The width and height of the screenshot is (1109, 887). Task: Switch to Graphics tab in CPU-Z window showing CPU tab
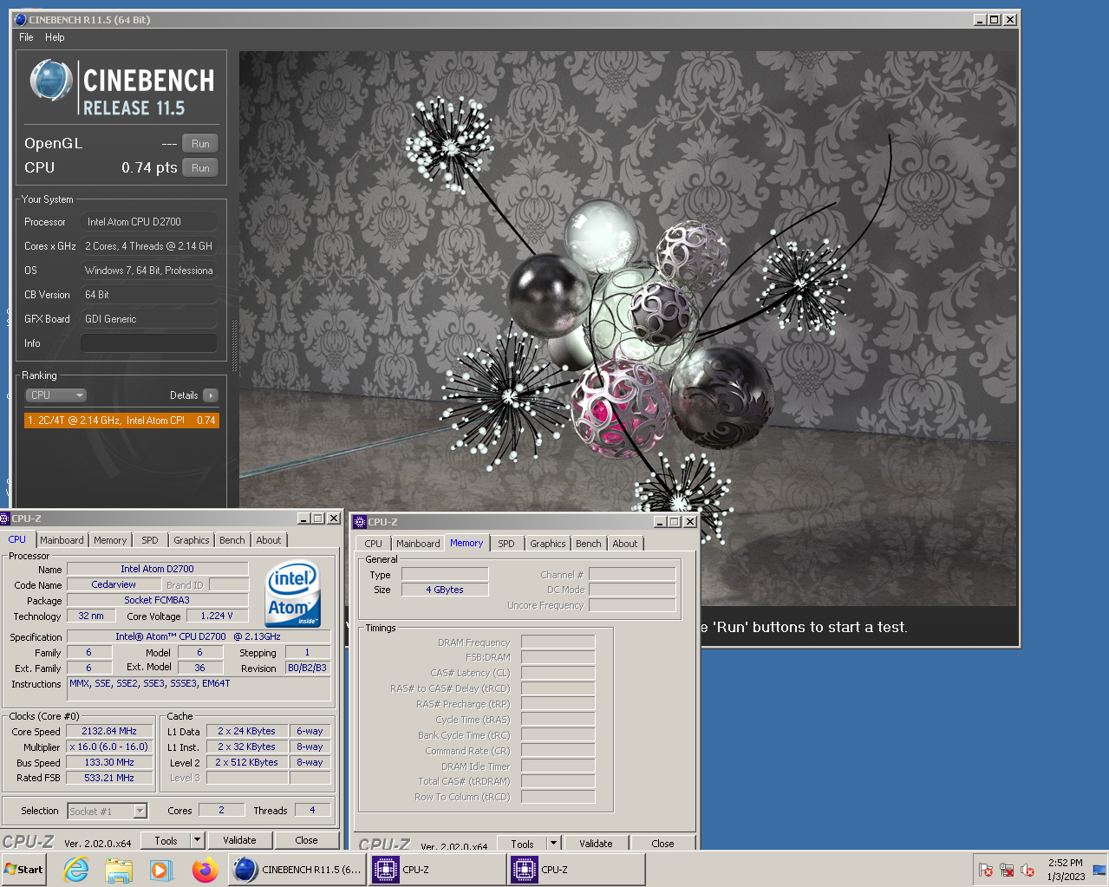pyautogui.click(x=192, y=540)
